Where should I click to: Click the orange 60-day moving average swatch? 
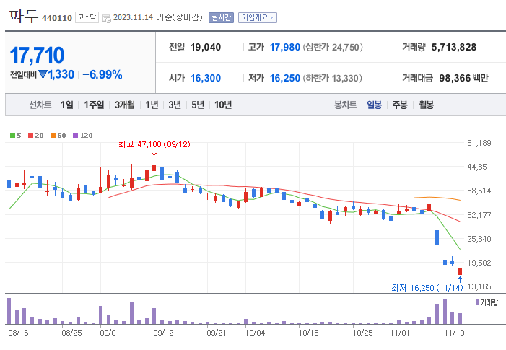[53, 136]
